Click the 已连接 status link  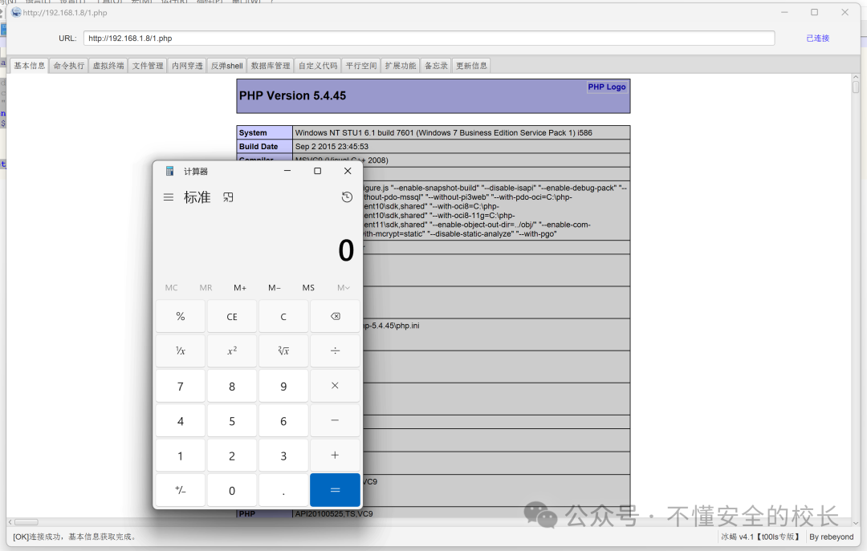[818, 38]
